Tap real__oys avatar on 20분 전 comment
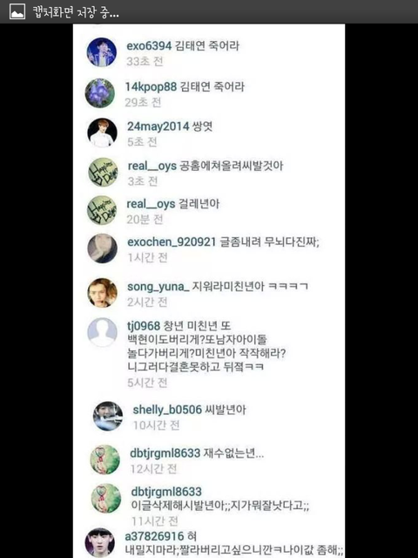418x558 pixels. pos(102,210)
